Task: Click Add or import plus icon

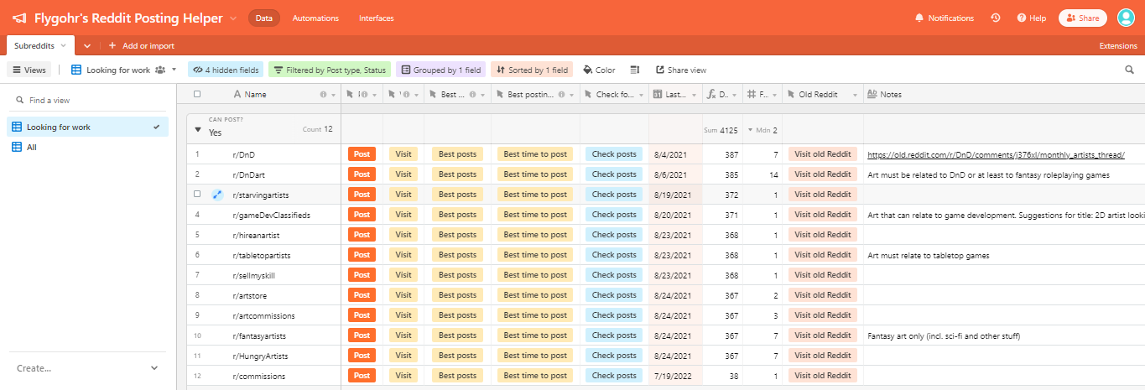Action: 112,45
